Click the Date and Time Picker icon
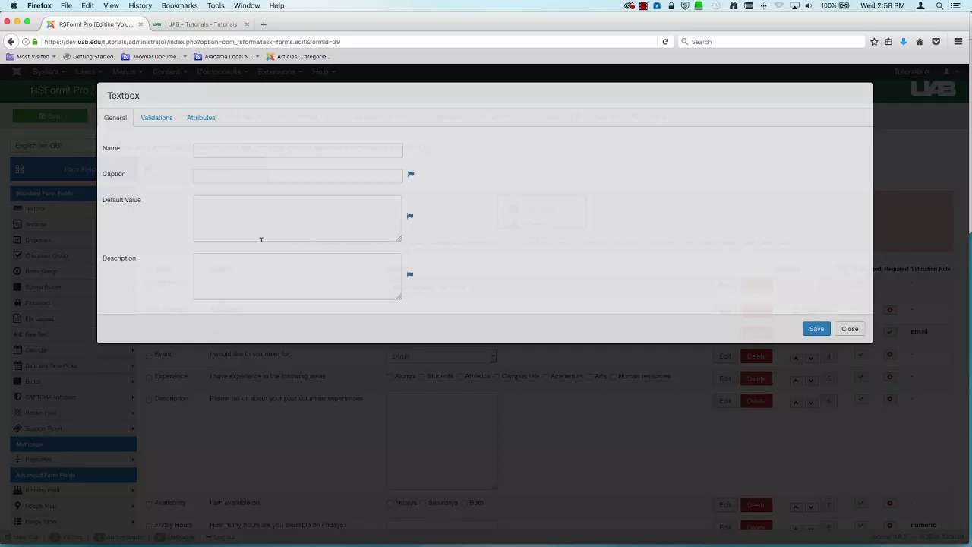Image resolution: width=972 pixels, height=547 pixels. [x=17, y=365]
